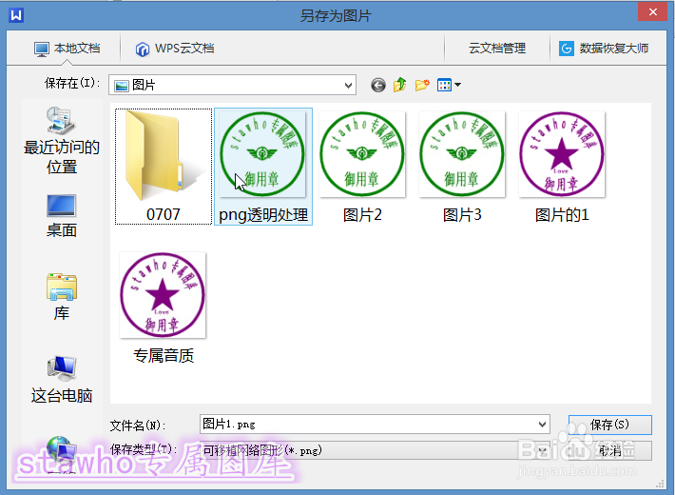Click the 取消 button
This screenshot has height=495, width=675.
(610, 451)
